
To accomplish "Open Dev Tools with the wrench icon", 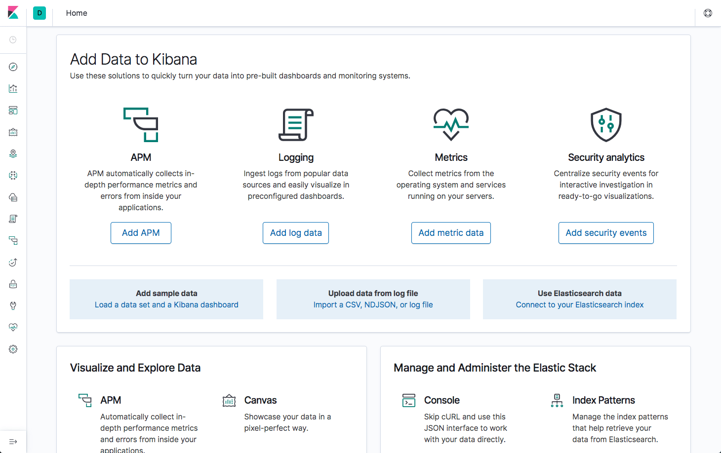I will (13, 305).
